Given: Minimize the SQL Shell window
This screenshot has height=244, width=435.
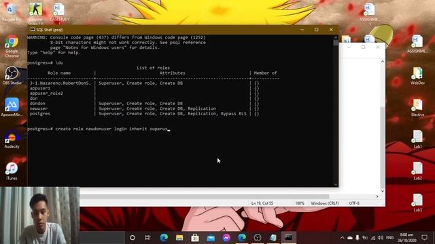Looking at the screenshot, I should click(x=302, y=30).
